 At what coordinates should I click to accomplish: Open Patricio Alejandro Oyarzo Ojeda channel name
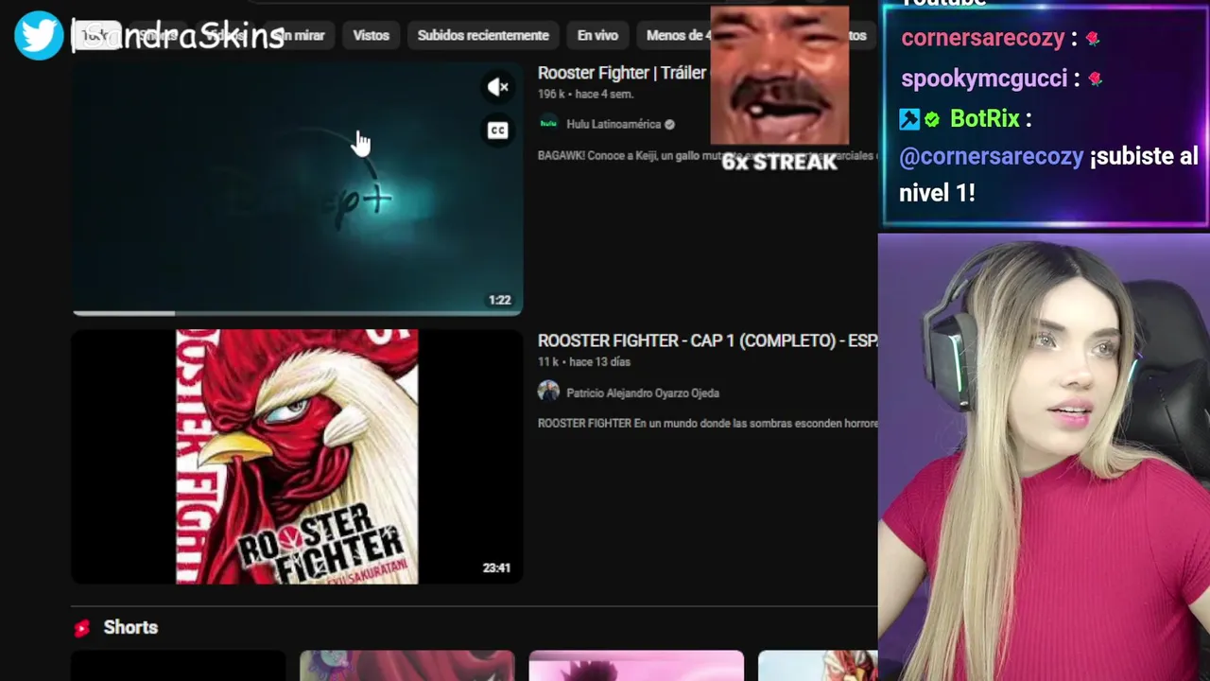pyautogui.click(x=643, y=393)
